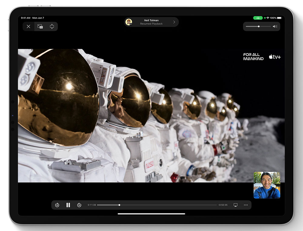Toggle video fill-screen aspect icon

tap(52, 26)
